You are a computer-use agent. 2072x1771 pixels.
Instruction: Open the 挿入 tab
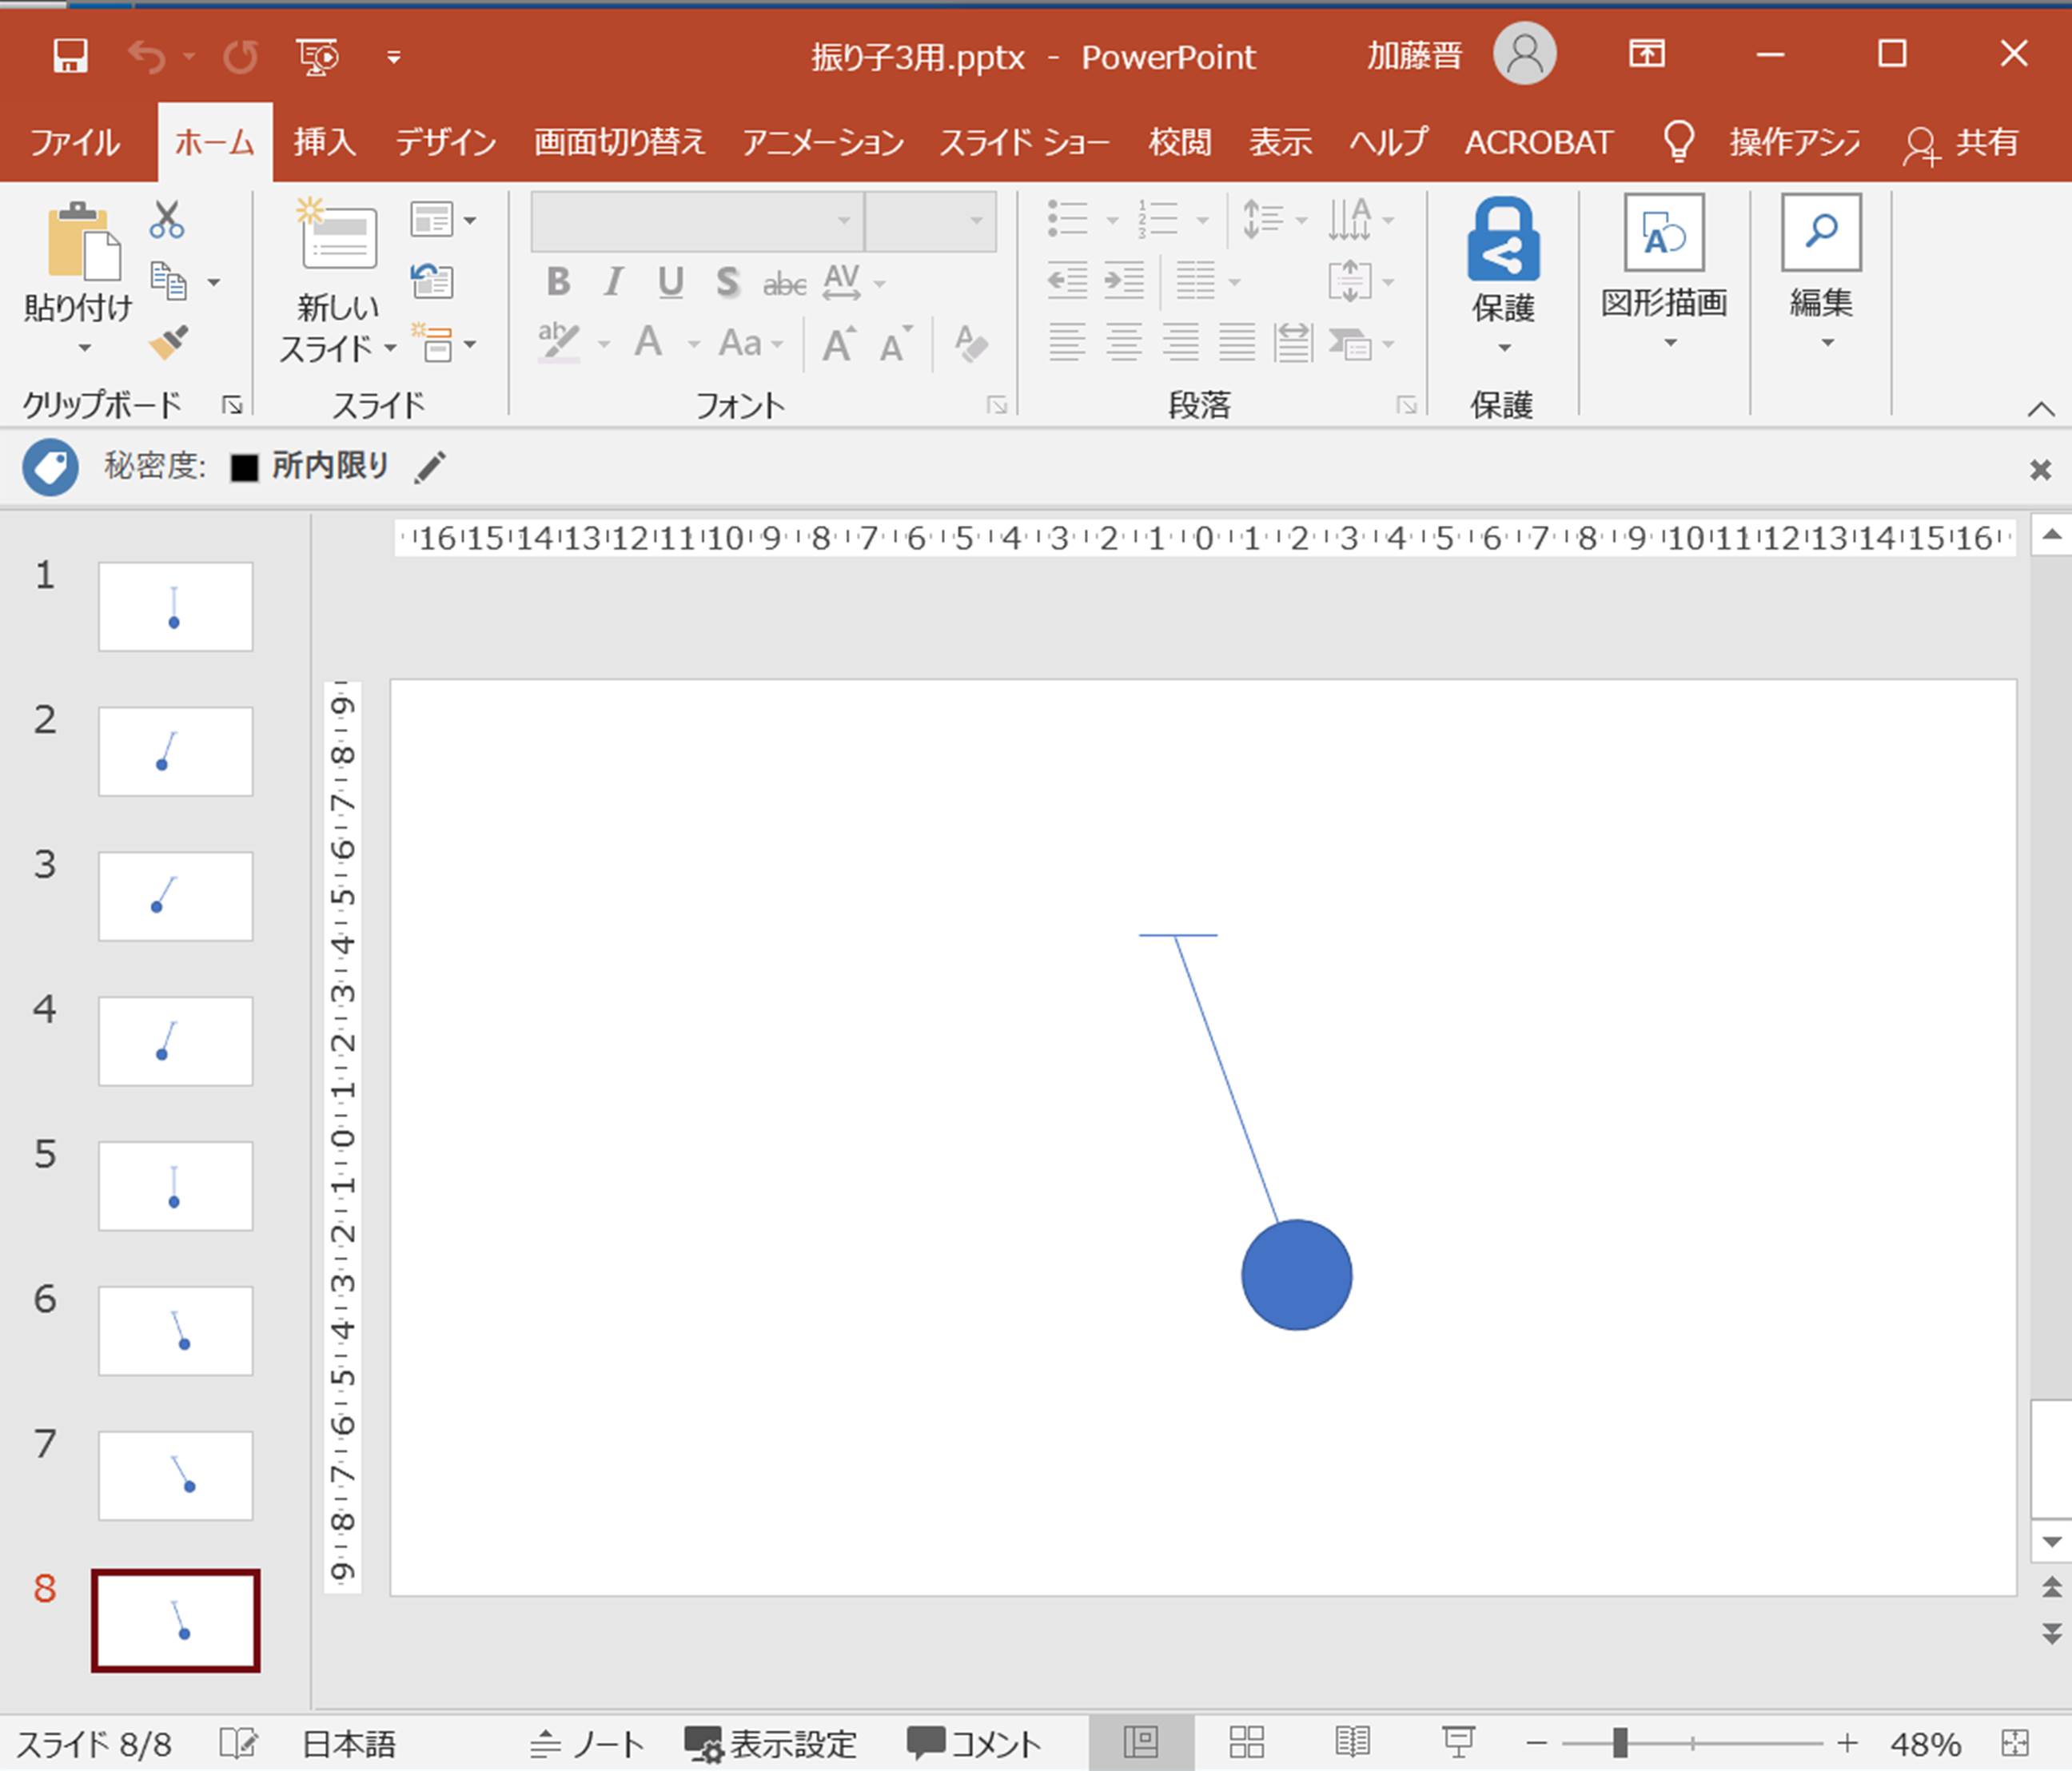click(x=324, y=143)
